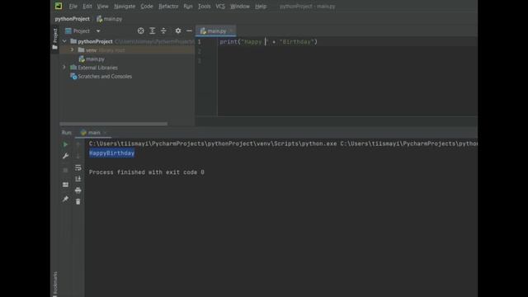Close the main.py editor tab
The width and height of the screenshot is (528, 297).
click(x=231, y=31)
